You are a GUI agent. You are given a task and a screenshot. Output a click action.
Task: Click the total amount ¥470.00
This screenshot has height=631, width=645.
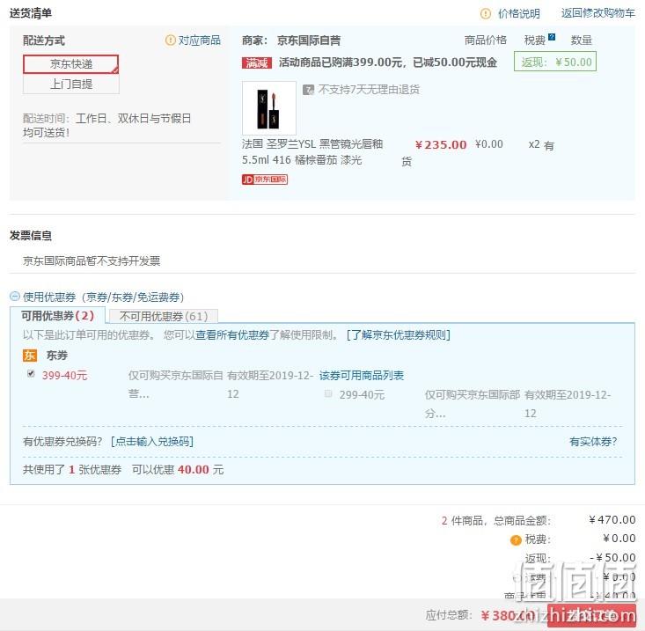(x=612, y=520)
